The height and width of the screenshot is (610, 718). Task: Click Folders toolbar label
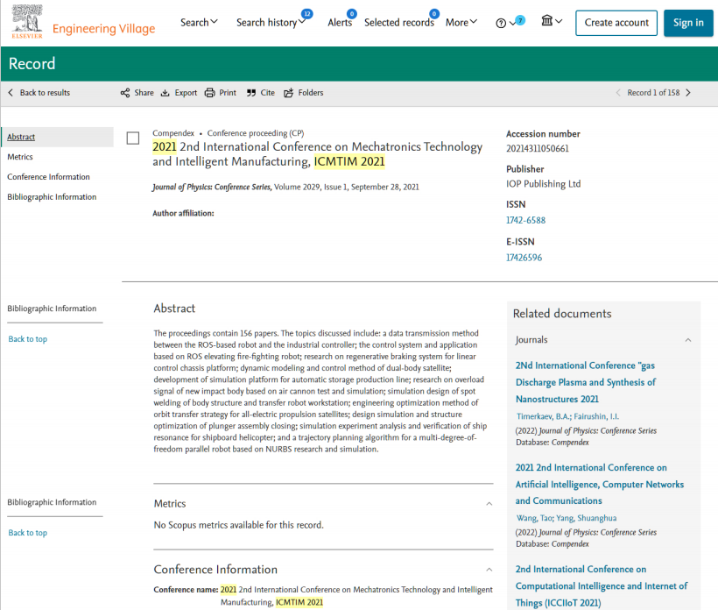tap(311, 93)
